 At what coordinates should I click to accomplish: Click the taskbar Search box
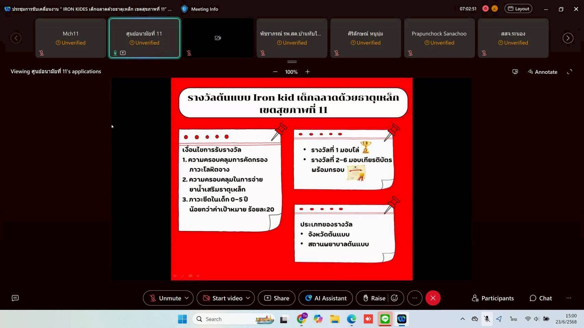tap(234, 319)
